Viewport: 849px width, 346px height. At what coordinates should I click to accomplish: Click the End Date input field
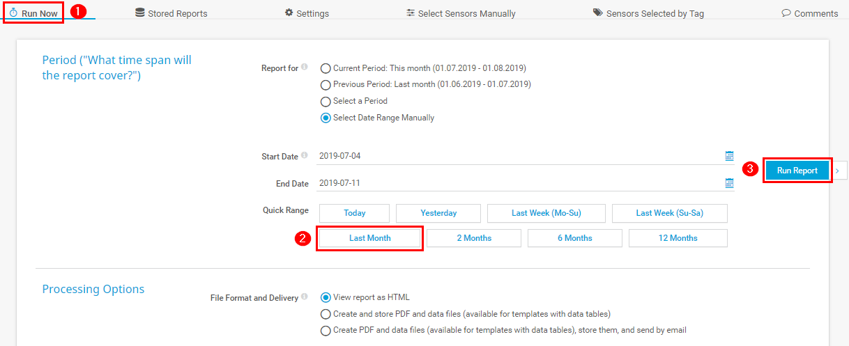pos(516,184)
